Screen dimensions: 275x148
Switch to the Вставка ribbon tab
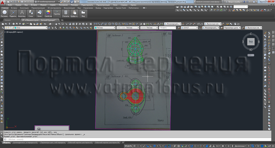pos(14,8)
